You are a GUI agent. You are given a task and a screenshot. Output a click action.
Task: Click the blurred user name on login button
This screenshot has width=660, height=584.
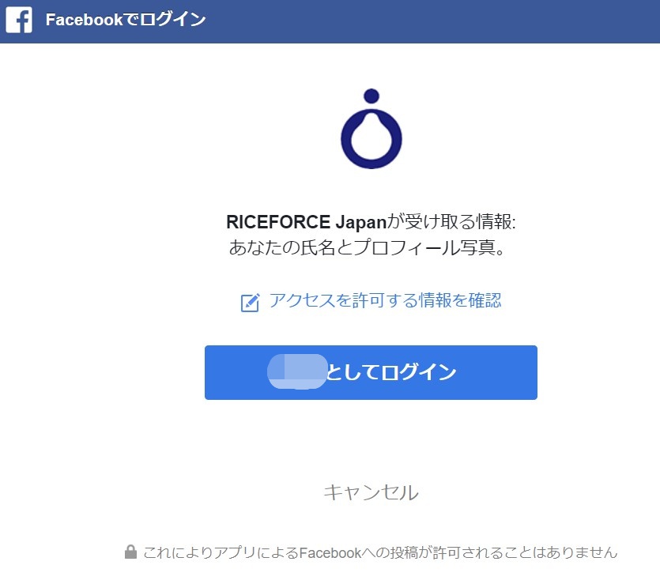pos(297,372)
